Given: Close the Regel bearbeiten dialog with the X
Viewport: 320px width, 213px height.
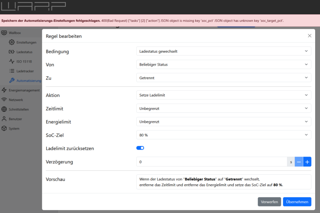Looking at the screenshot, I should pos(309,36).
